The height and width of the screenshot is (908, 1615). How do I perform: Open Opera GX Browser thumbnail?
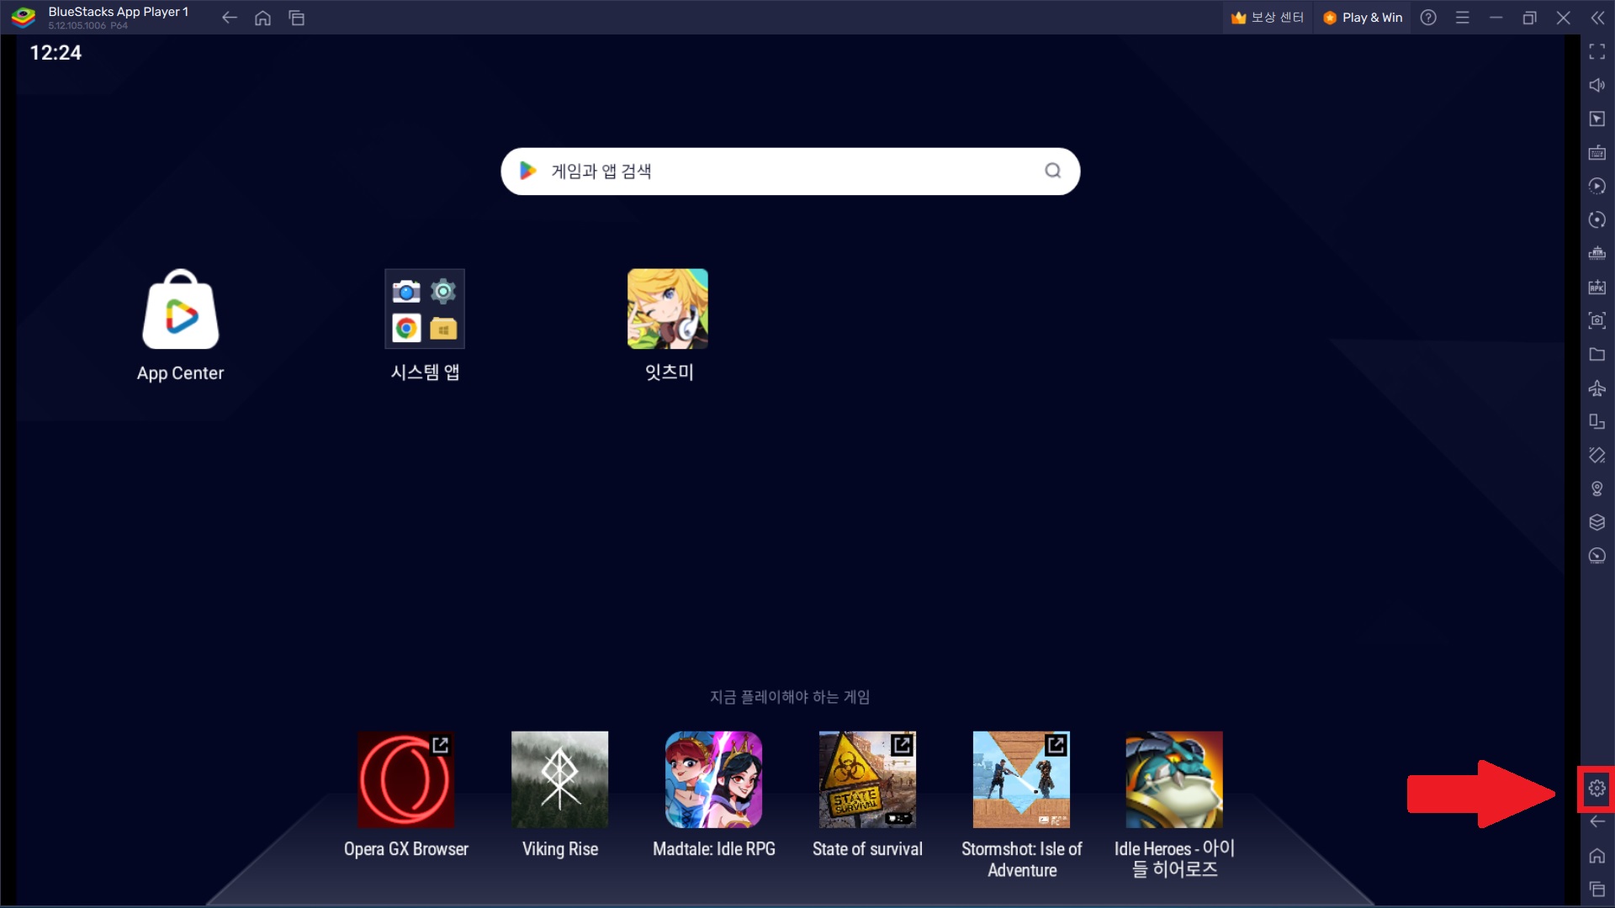coord(406,779)
